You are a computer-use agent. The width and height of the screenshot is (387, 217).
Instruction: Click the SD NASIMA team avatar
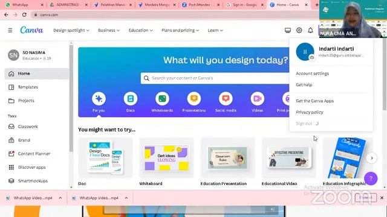[13, 55]
